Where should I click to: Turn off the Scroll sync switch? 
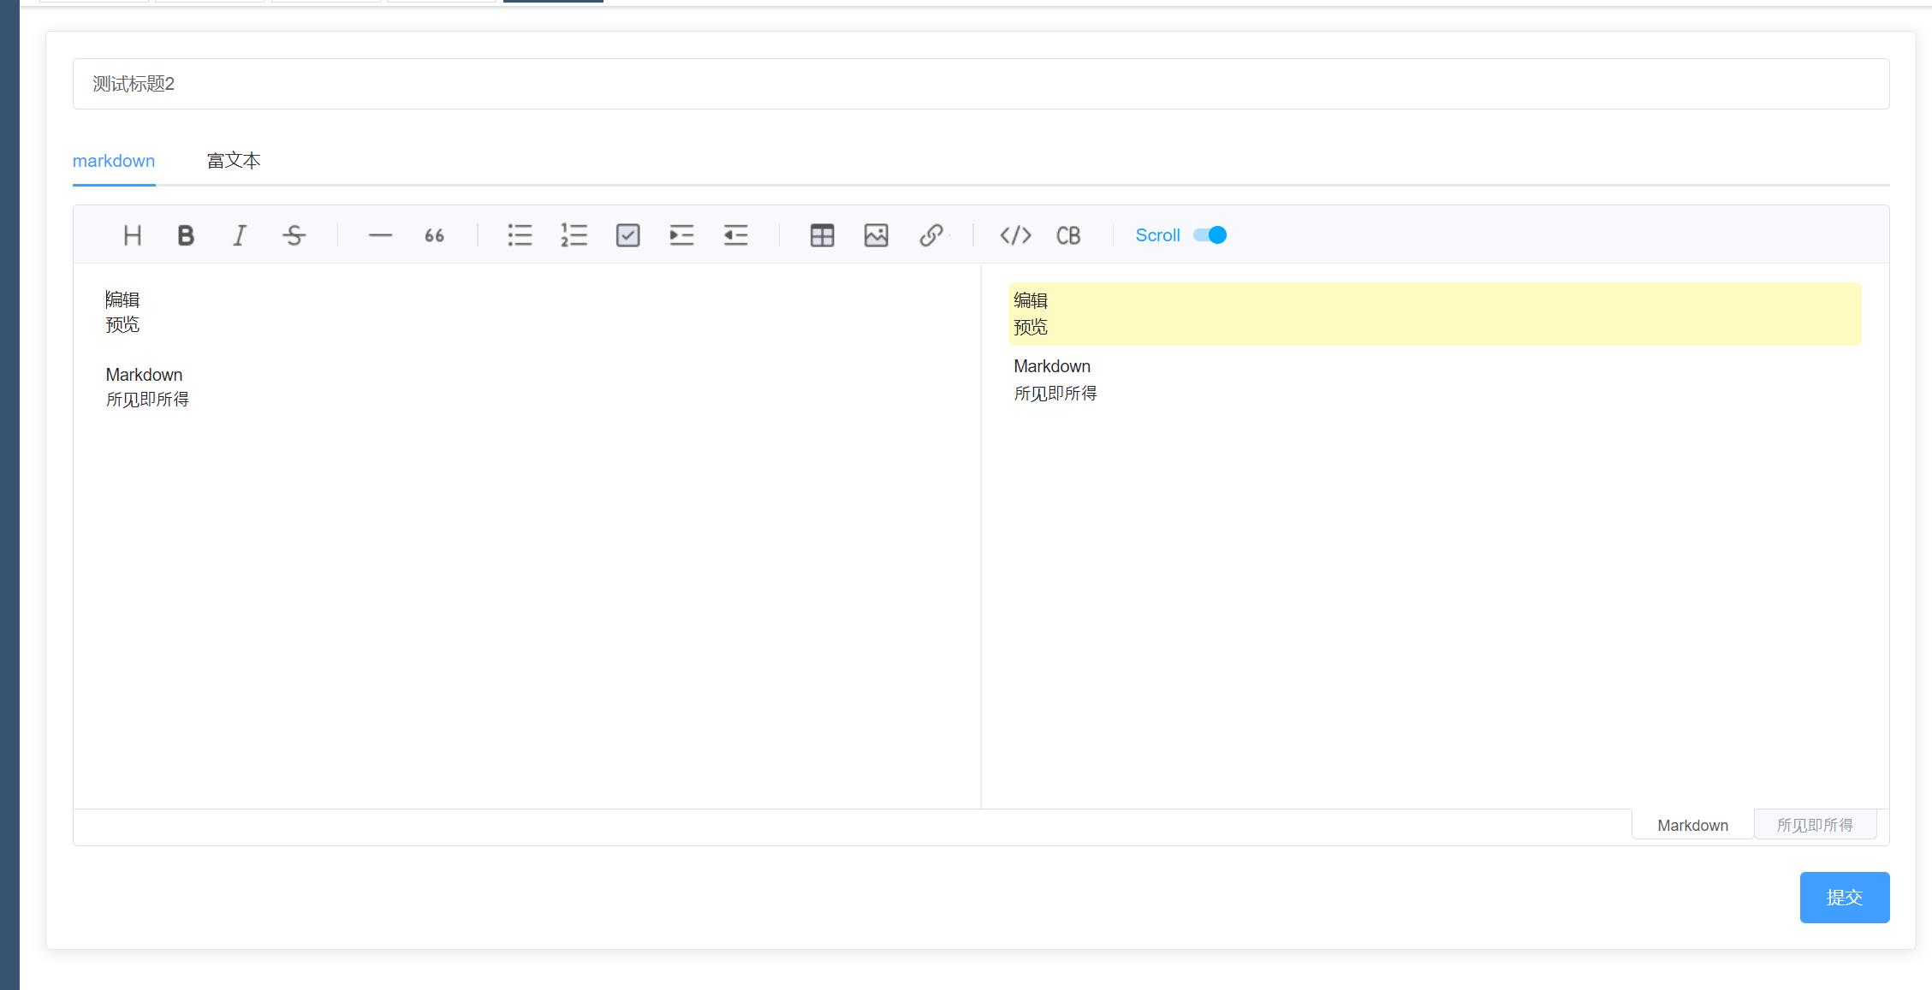pos(1210,235)
